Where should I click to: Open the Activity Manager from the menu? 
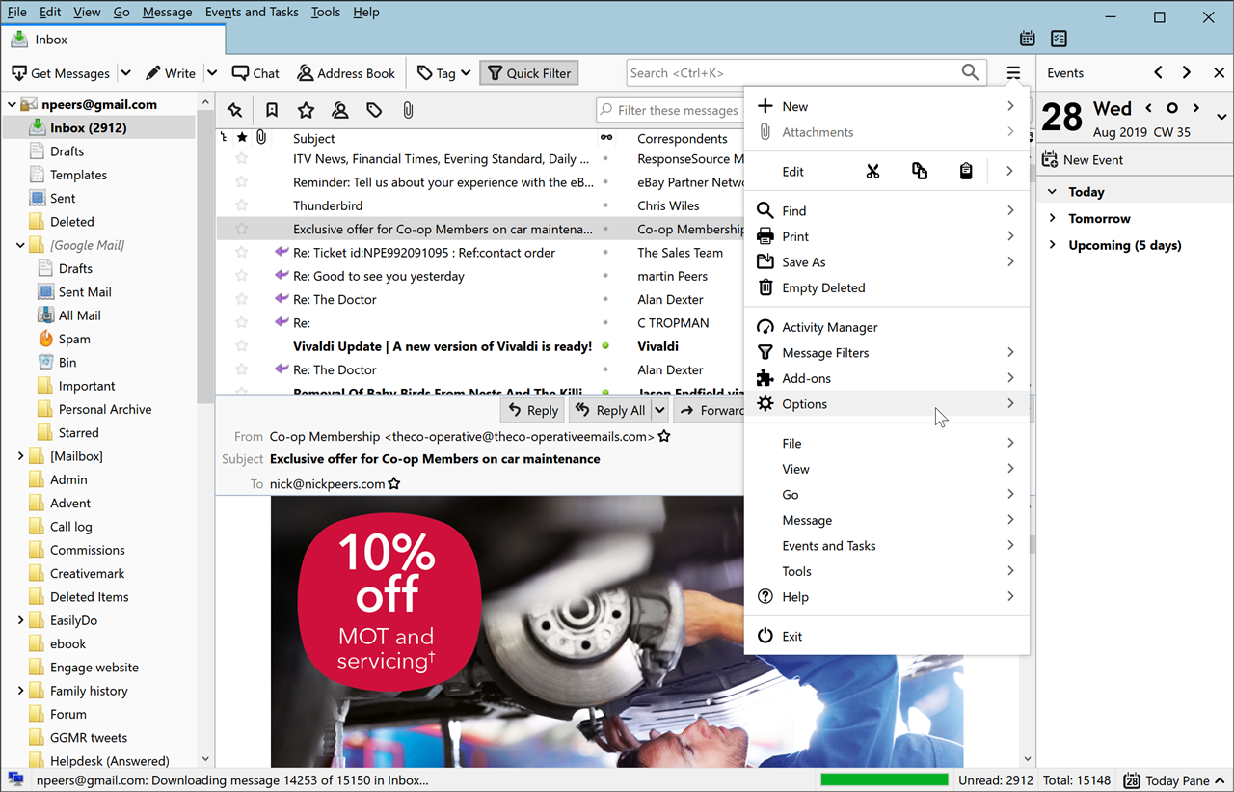(x=827, y=326)
